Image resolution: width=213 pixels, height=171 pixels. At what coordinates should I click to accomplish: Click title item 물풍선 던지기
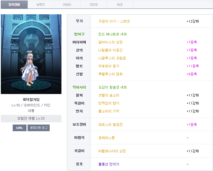click(109, 164)
